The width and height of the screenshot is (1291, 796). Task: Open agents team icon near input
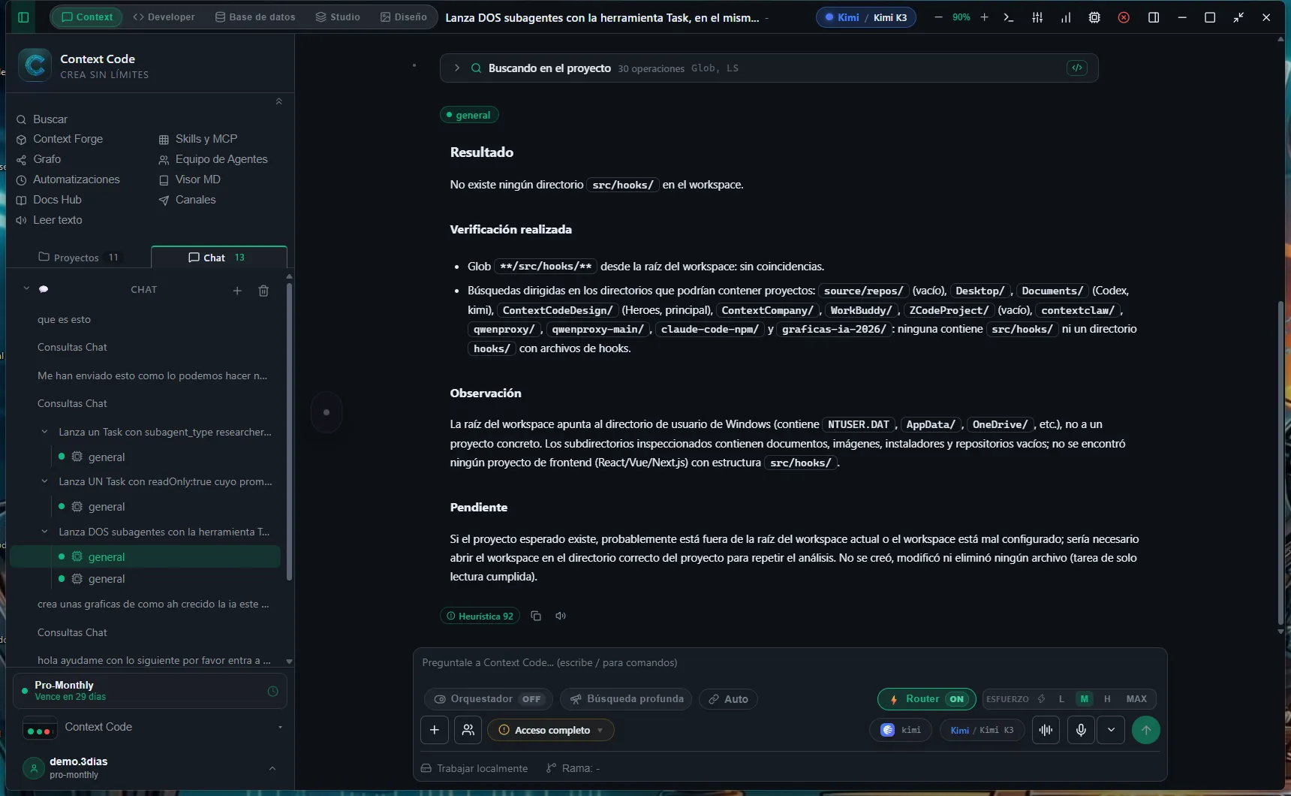click(x=468, y=730)
